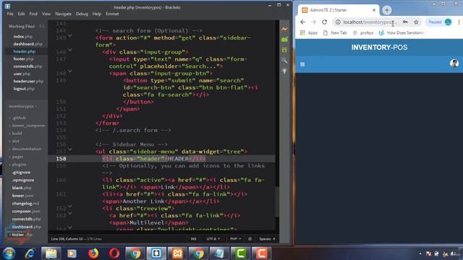Image resolution: width=463 pixels, height=260 pixels.
Task: Open the File menu in Brackets
Action: (10, 14)
